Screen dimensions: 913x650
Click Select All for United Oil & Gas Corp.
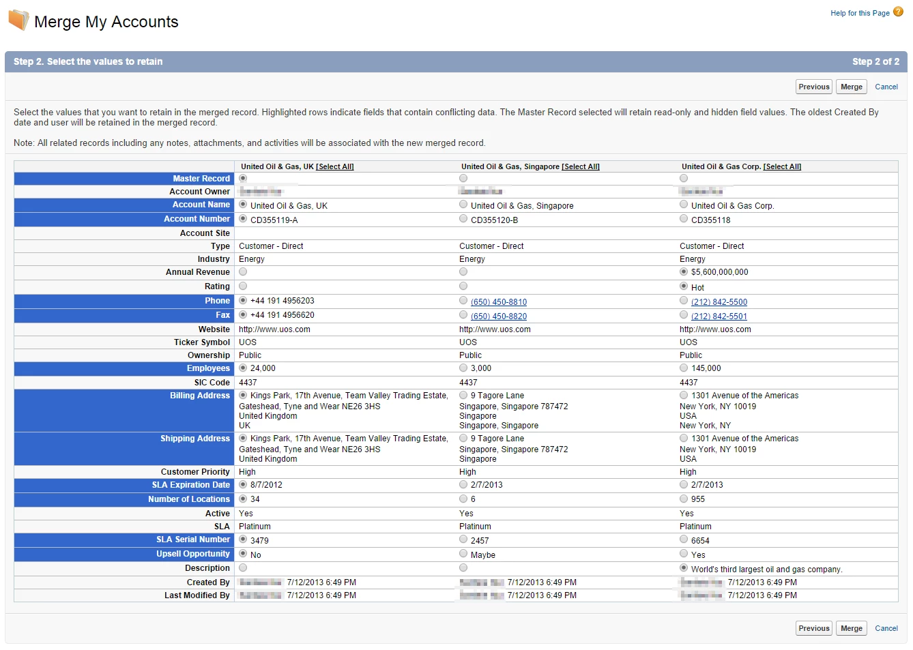click(x=782, y=166)
